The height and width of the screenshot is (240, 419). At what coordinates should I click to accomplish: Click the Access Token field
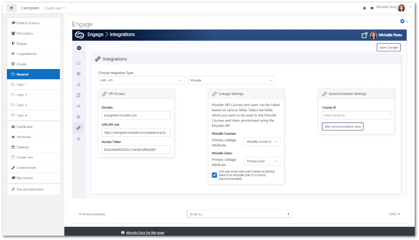tap(136, 150)
